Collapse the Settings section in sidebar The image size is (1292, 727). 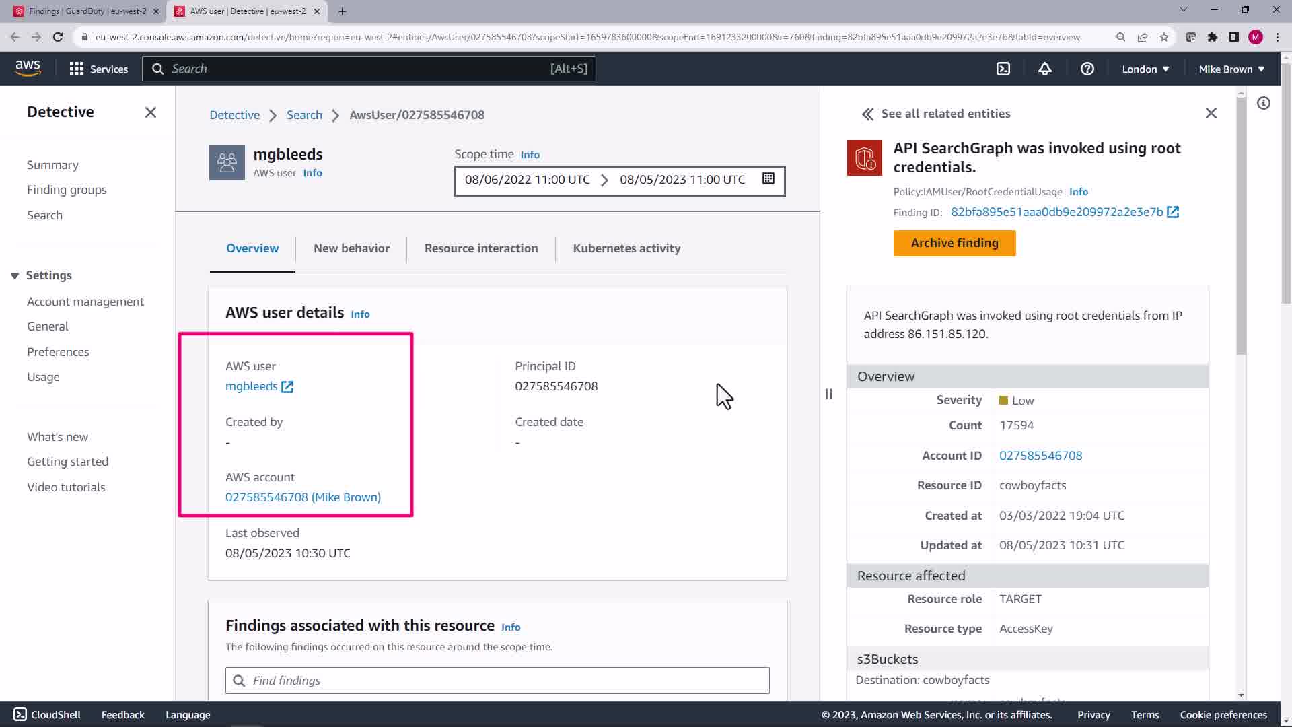[15, 275]
